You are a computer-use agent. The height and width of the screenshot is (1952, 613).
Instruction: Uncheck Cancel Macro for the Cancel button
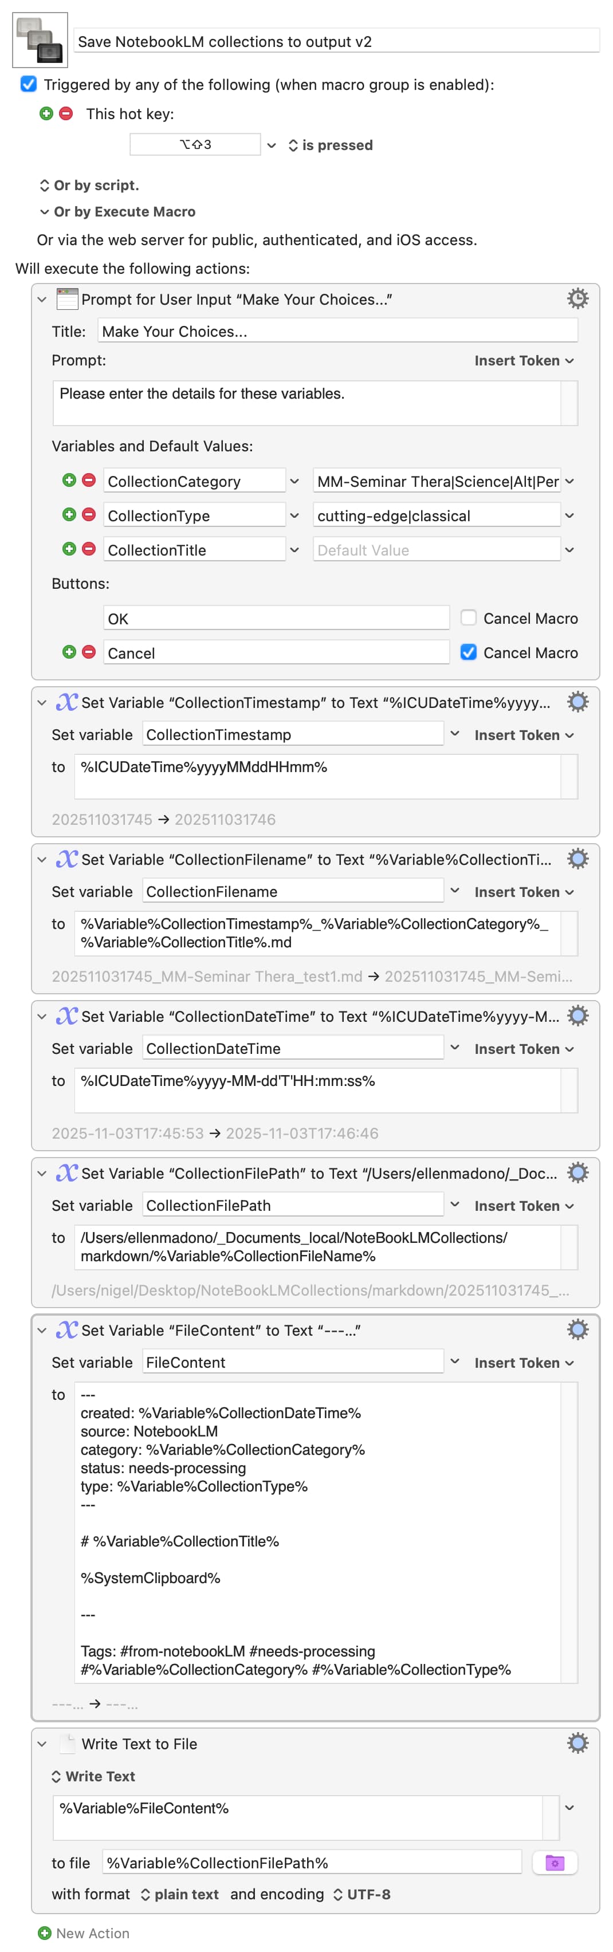468,652
